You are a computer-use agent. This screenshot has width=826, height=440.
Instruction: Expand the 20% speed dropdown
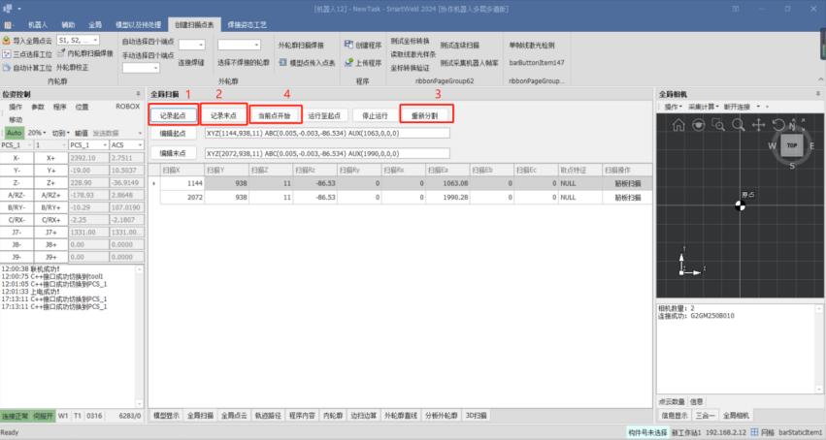[37, 132]
